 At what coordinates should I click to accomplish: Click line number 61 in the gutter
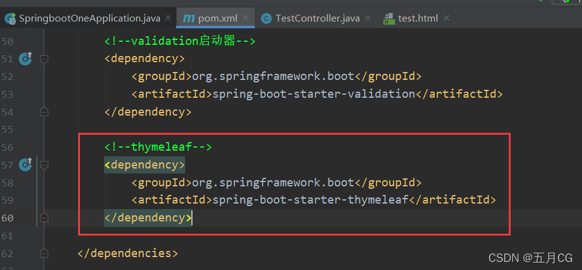coord(7,236)
